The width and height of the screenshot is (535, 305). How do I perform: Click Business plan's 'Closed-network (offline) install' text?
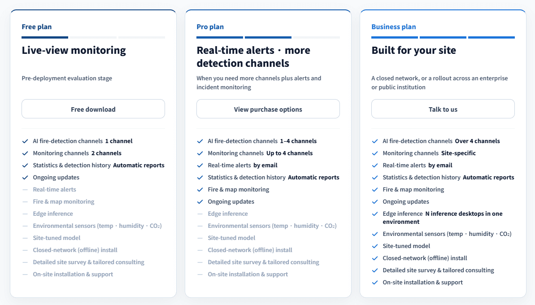click(425, 258)
